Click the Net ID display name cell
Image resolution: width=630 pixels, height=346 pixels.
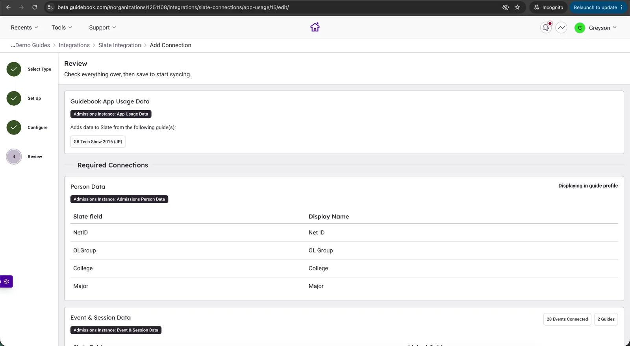[x=317, y=233]
